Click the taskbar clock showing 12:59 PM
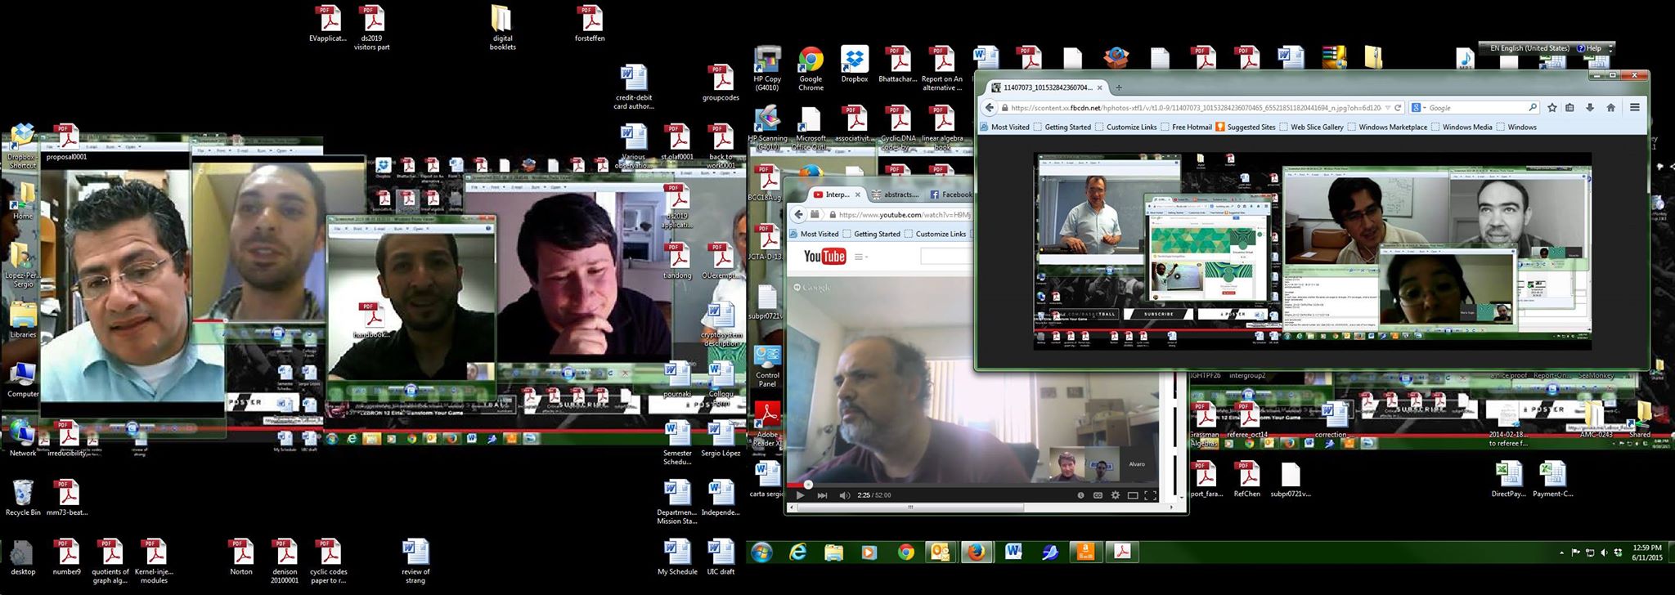Screen dimensions: 1675x595 [x=1646, y=552]
